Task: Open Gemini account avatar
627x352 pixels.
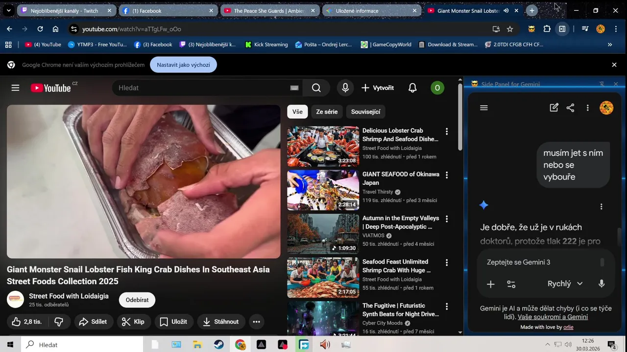Action: pos(606,108)
